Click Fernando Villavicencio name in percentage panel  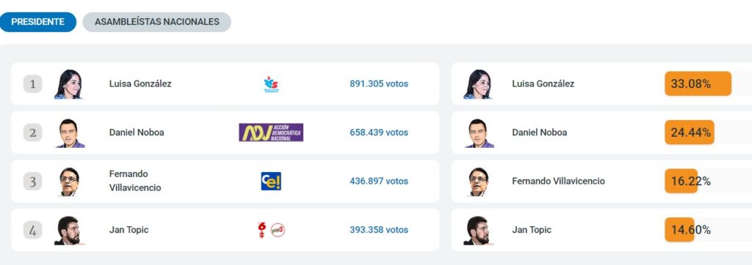558,182
